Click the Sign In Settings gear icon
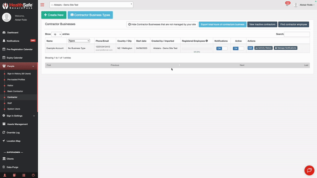The image size is (317, 178). [x=4, y=115]
